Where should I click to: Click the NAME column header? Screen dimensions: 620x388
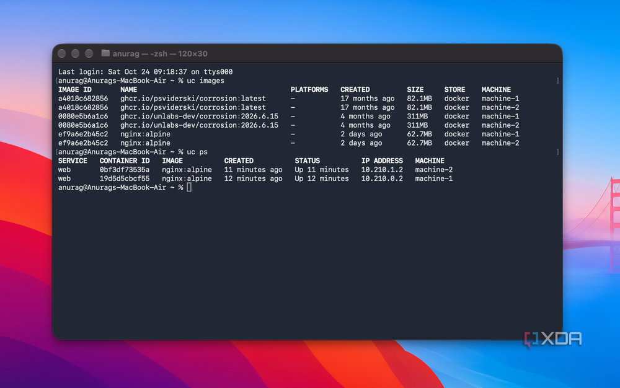click(129, 90)
